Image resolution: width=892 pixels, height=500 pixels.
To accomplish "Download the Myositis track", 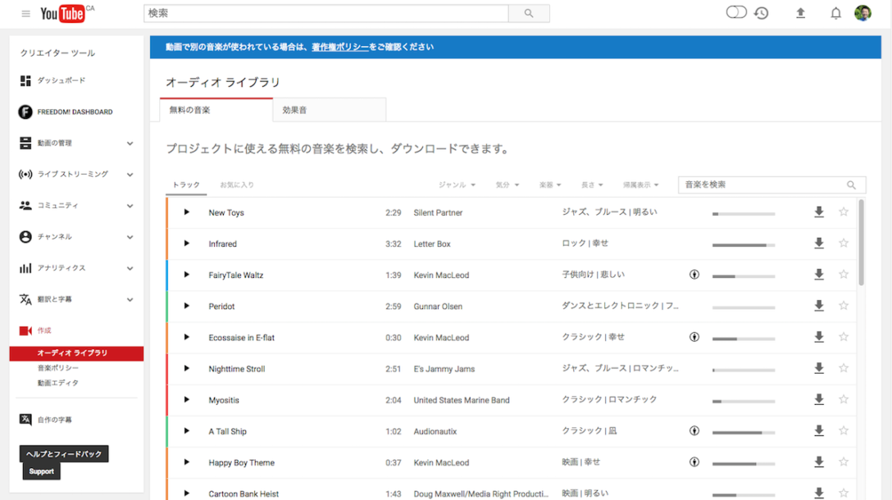I will pyautogui.click(x=818, y=400).
